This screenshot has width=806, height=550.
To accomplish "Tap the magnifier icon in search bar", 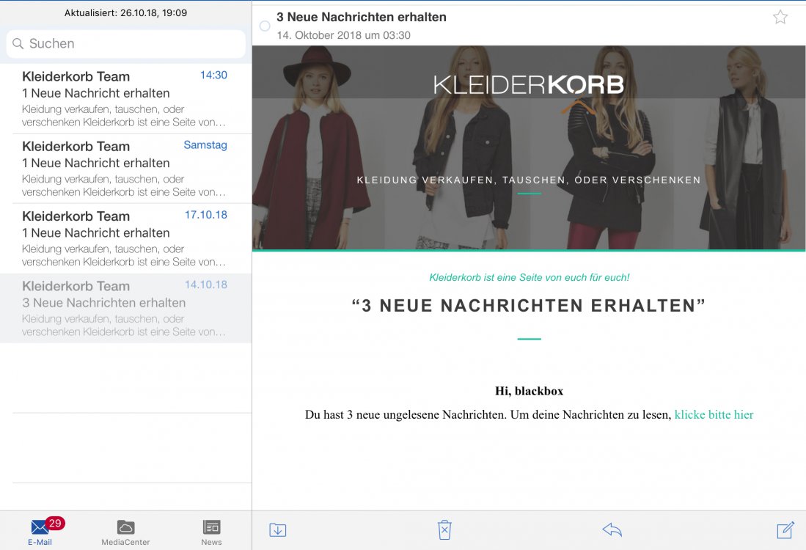I will pyautogui.click(x=18, y=44).
